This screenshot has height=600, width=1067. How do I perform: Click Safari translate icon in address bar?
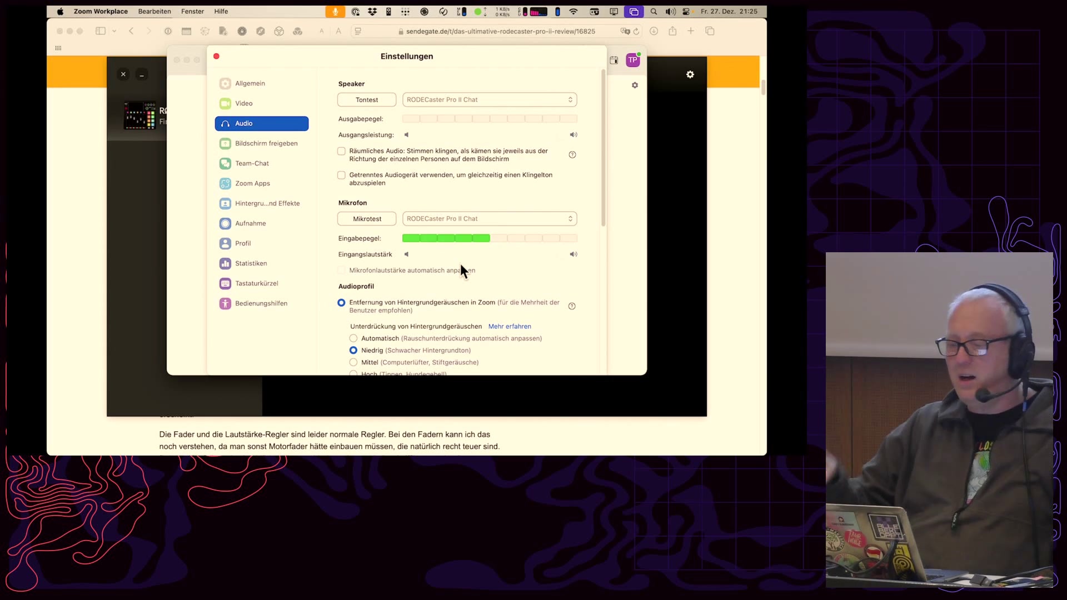(625, 32)
